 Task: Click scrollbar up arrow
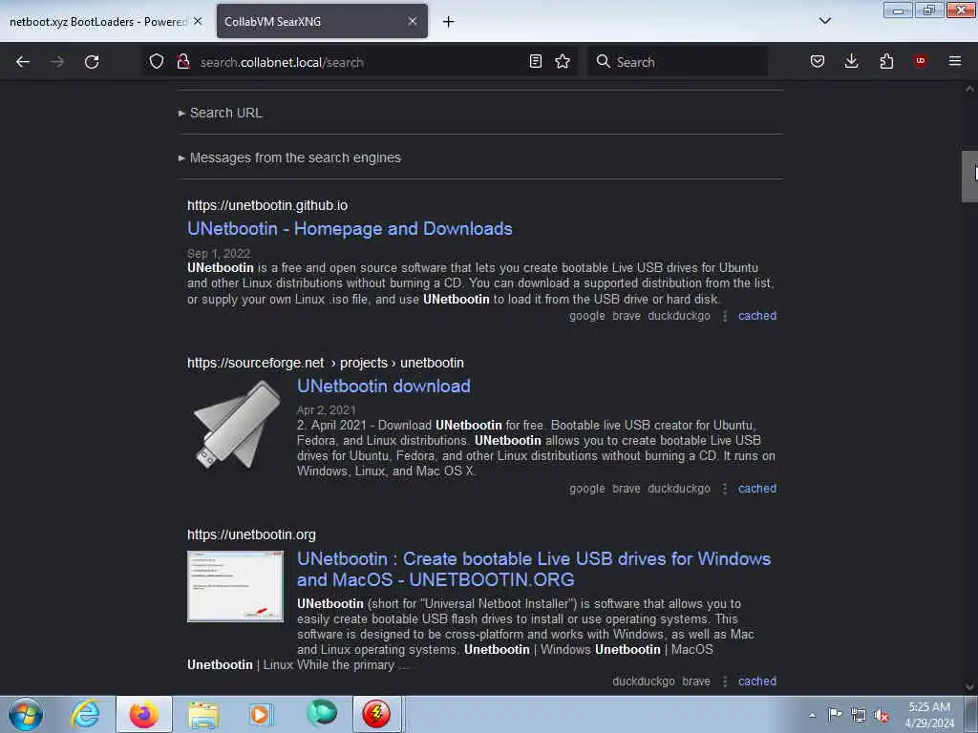click(x=969, y=89)
